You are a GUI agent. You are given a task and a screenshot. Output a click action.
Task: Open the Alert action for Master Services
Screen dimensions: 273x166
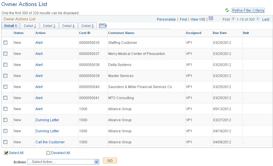pyautogui.click(x=39, y=76)
